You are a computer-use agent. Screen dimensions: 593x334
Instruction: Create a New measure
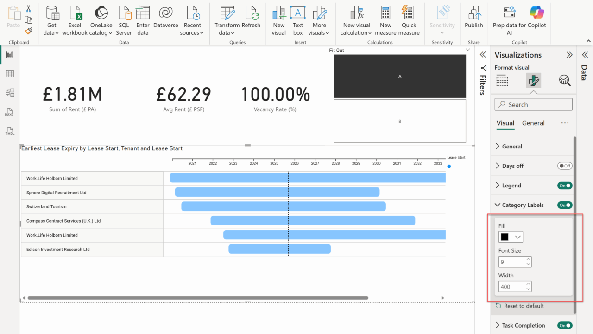385,21
